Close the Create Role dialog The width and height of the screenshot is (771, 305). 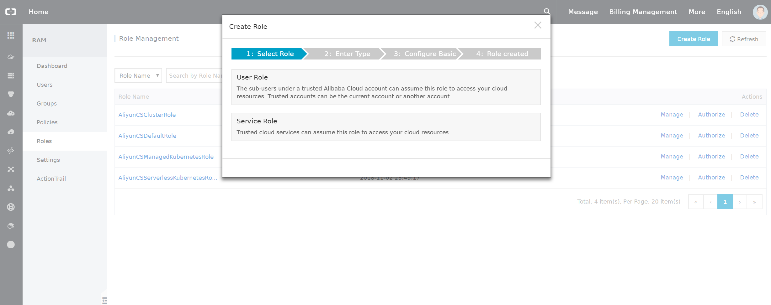(538, 25)
